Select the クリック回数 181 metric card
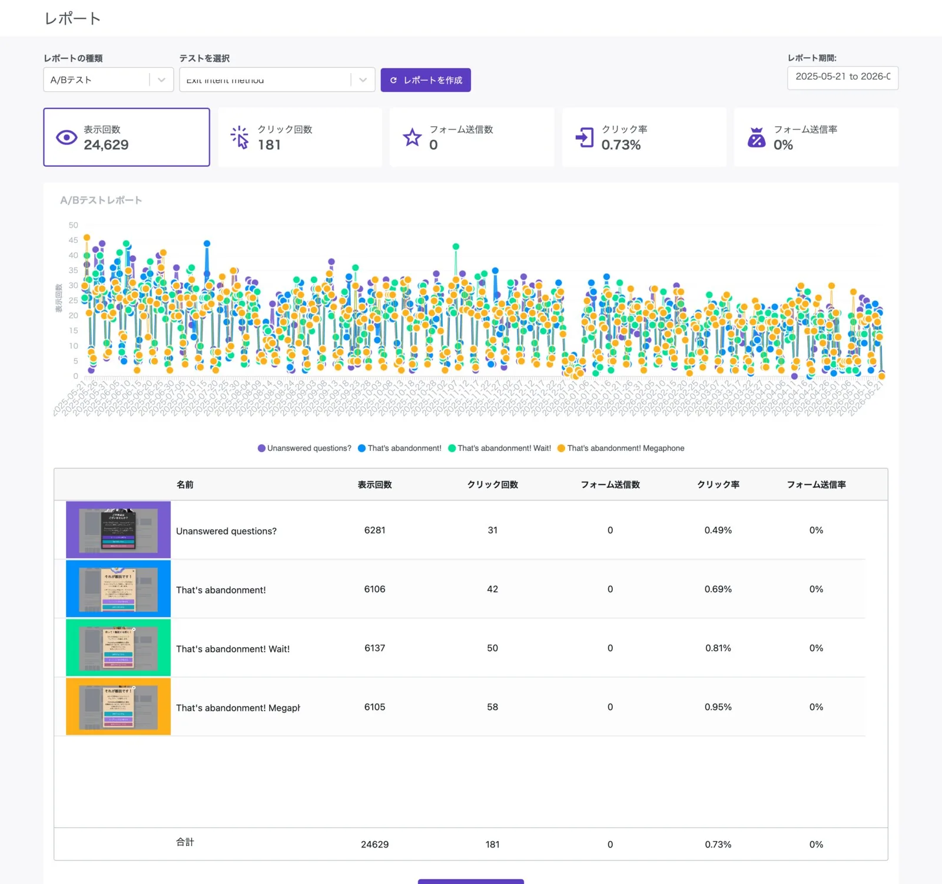The width and height of the screenshot is (942, 884). pyautogui.click(x=300, y=137)
